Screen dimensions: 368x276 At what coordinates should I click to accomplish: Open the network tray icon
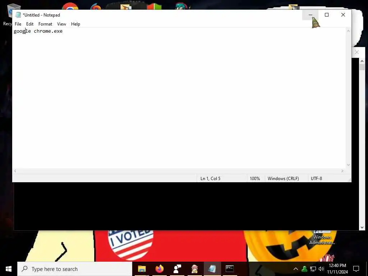pos(313,269)
